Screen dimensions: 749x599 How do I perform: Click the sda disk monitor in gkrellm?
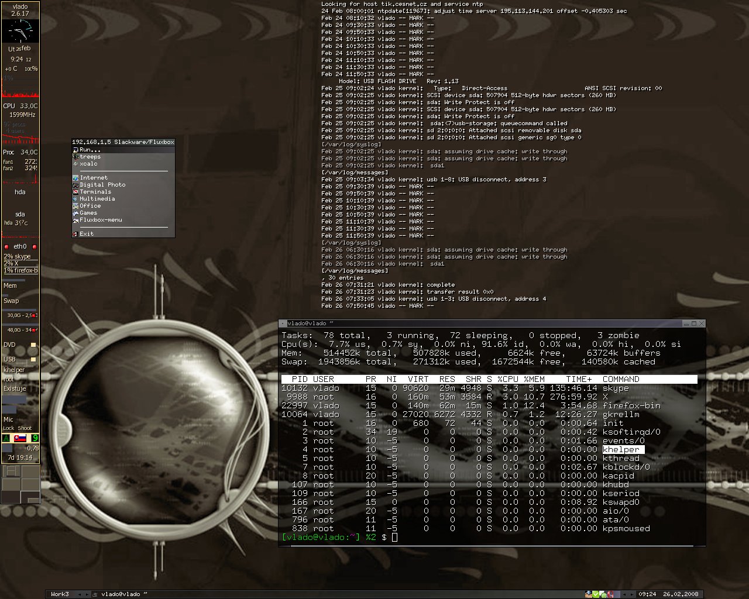point(20,215)
